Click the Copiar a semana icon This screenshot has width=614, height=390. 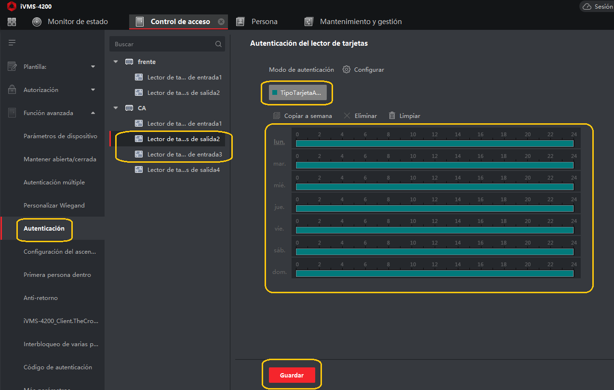click(x=277, y=116)
